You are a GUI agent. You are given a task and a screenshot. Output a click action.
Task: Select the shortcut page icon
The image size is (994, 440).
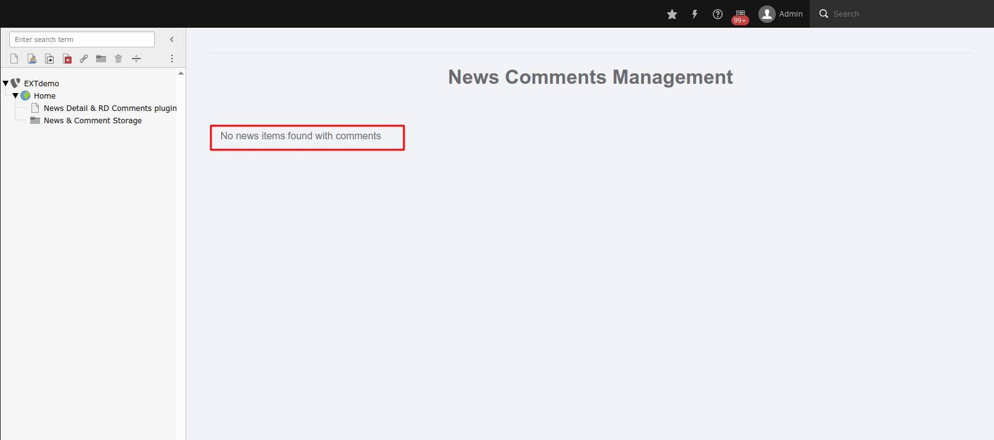49,59
